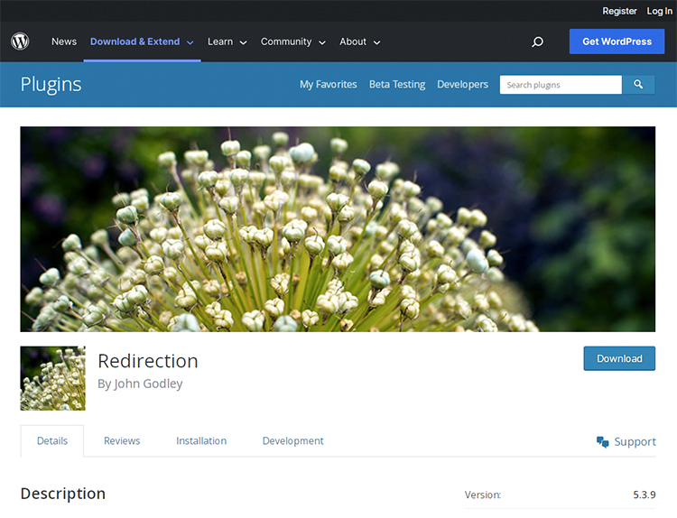The width and height of the screenshot is (677, 518).
Task: Expand the About dropdown menu
Action: (x=359, y=42)
